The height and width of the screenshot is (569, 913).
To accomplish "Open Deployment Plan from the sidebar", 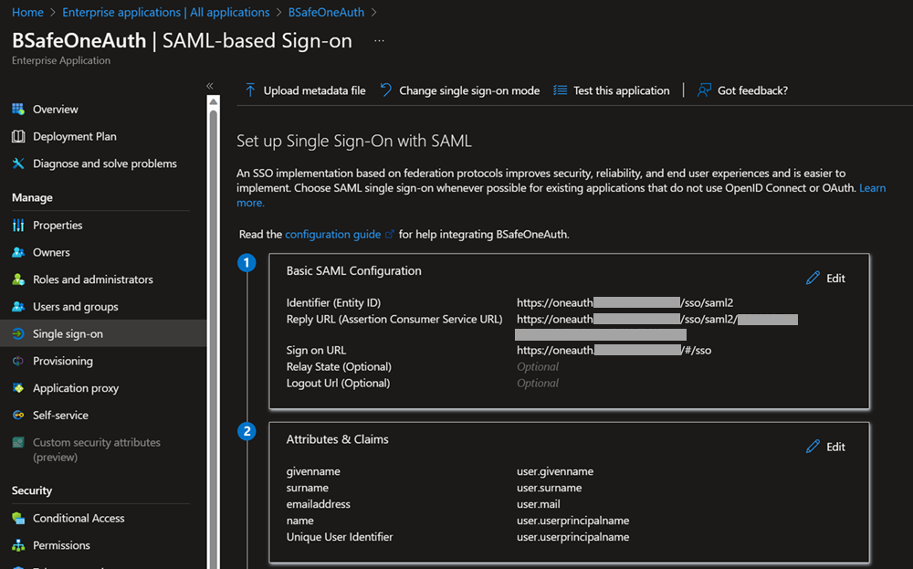I will (x=16, y=136).
